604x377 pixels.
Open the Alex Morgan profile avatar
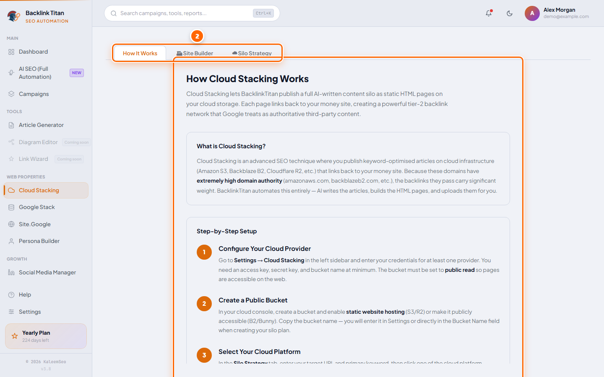532,13
